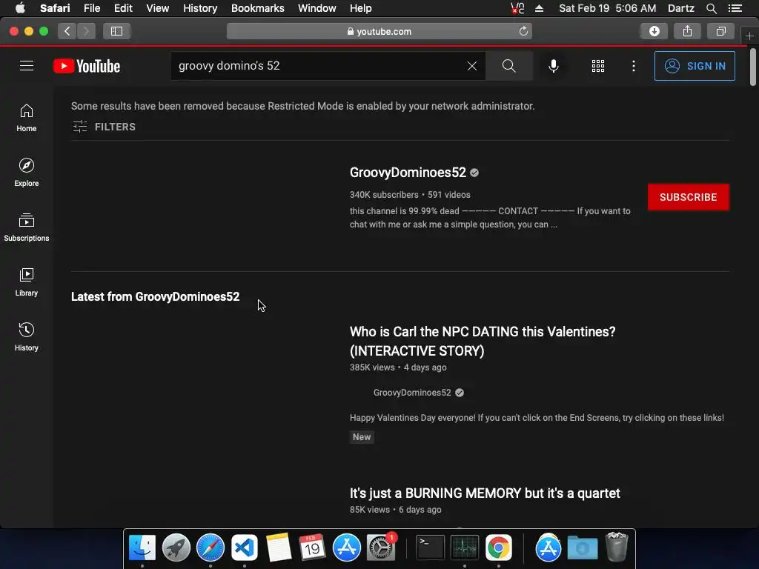The image size is (759, 569).
Task: Open the Bookmarks menu
Action: coord(258,8)
